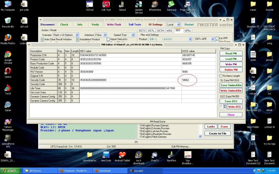Click the Read PM button

231,54
